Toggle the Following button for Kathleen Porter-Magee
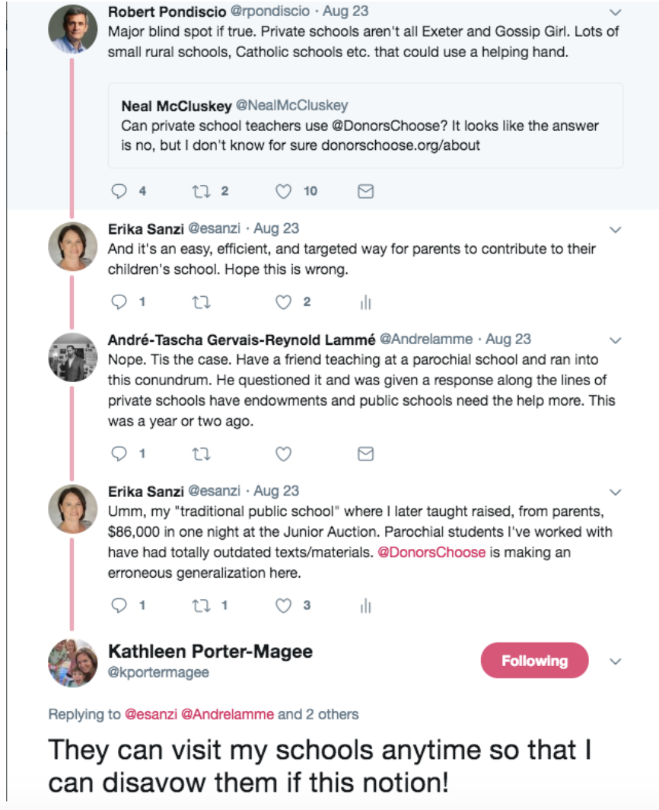The width and height of the screenshot is (659, 810). coord(534,661)
